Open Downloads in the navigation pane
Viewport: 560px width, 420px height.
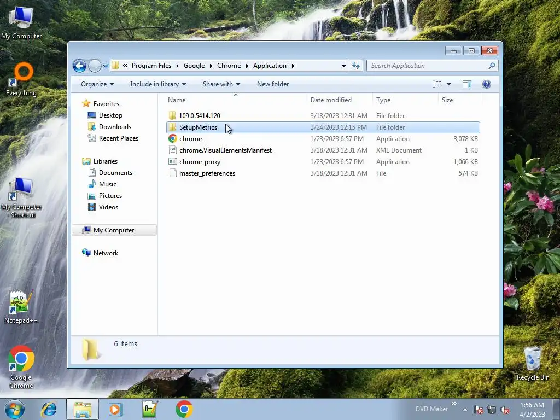click(x=115, y=127)
